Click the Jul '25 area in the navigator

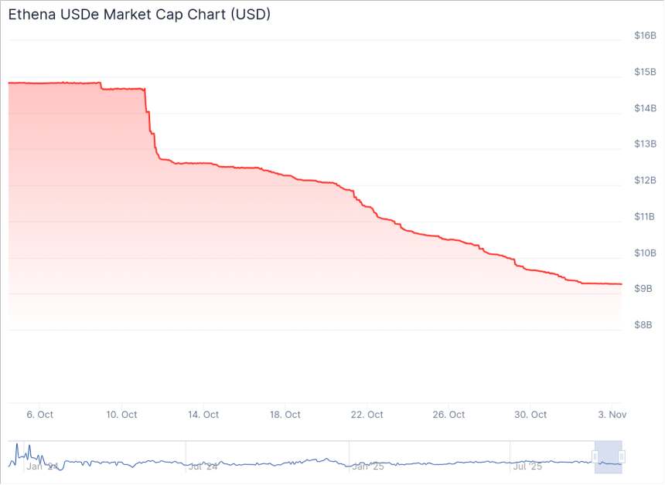pos(528,466)
